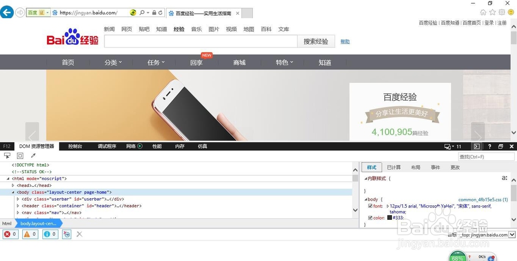
Task: Unpin the developer tools window
Action: (500, 146)
